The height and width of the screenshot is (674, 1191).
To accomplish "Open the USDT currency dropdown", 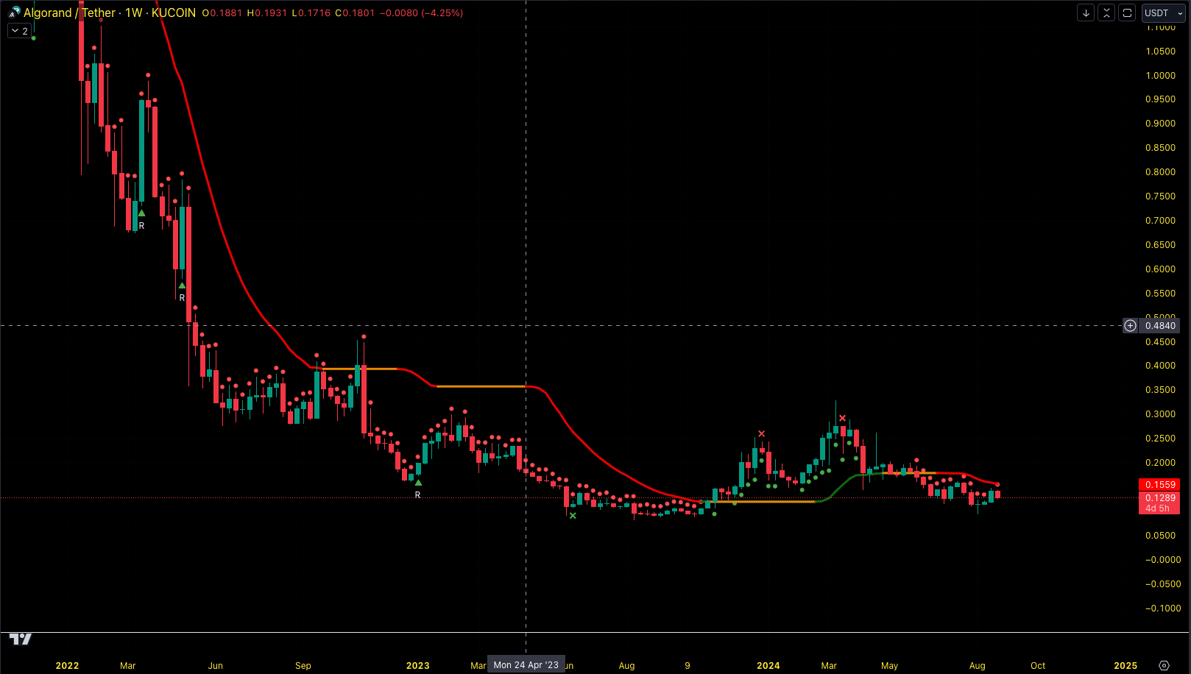I will (1163, 13).
